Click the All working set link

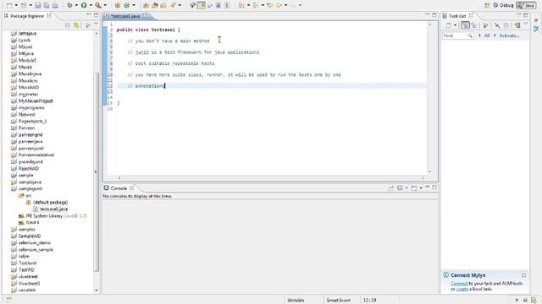click(x=487, y=35)
